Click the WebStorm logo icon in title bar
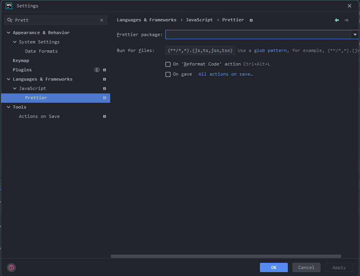Screen dimensions: 360x276 [9, 6]
